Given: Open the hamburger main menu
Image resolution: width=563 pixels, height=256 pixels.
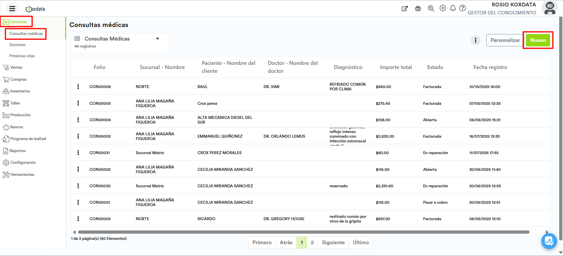Looking at the screenshot, I should coord(12,9).
